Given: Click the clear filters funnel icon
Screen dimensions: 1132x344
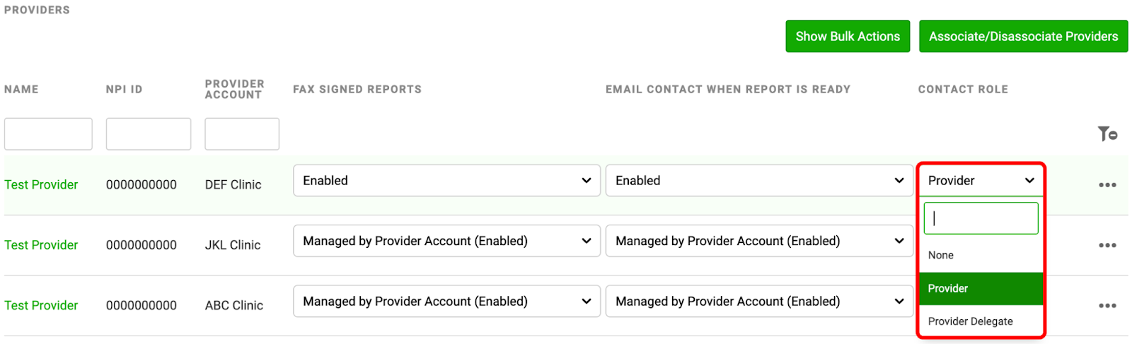Looking at the screenshot, I should point(1107,134).
